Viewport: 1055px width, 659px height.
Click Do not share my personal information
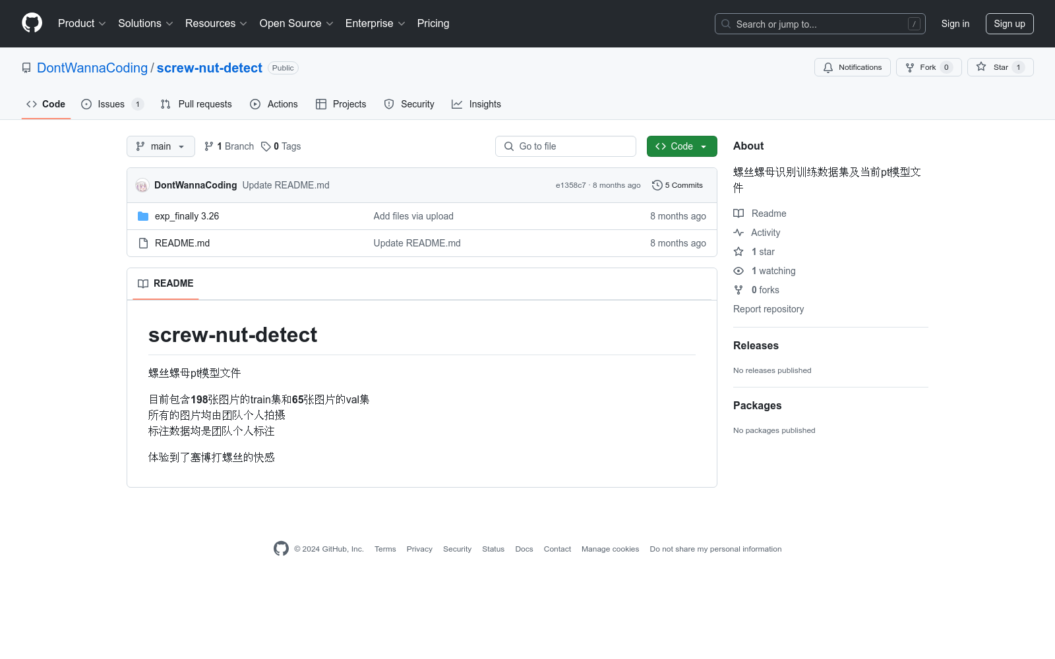coord(715,549)
